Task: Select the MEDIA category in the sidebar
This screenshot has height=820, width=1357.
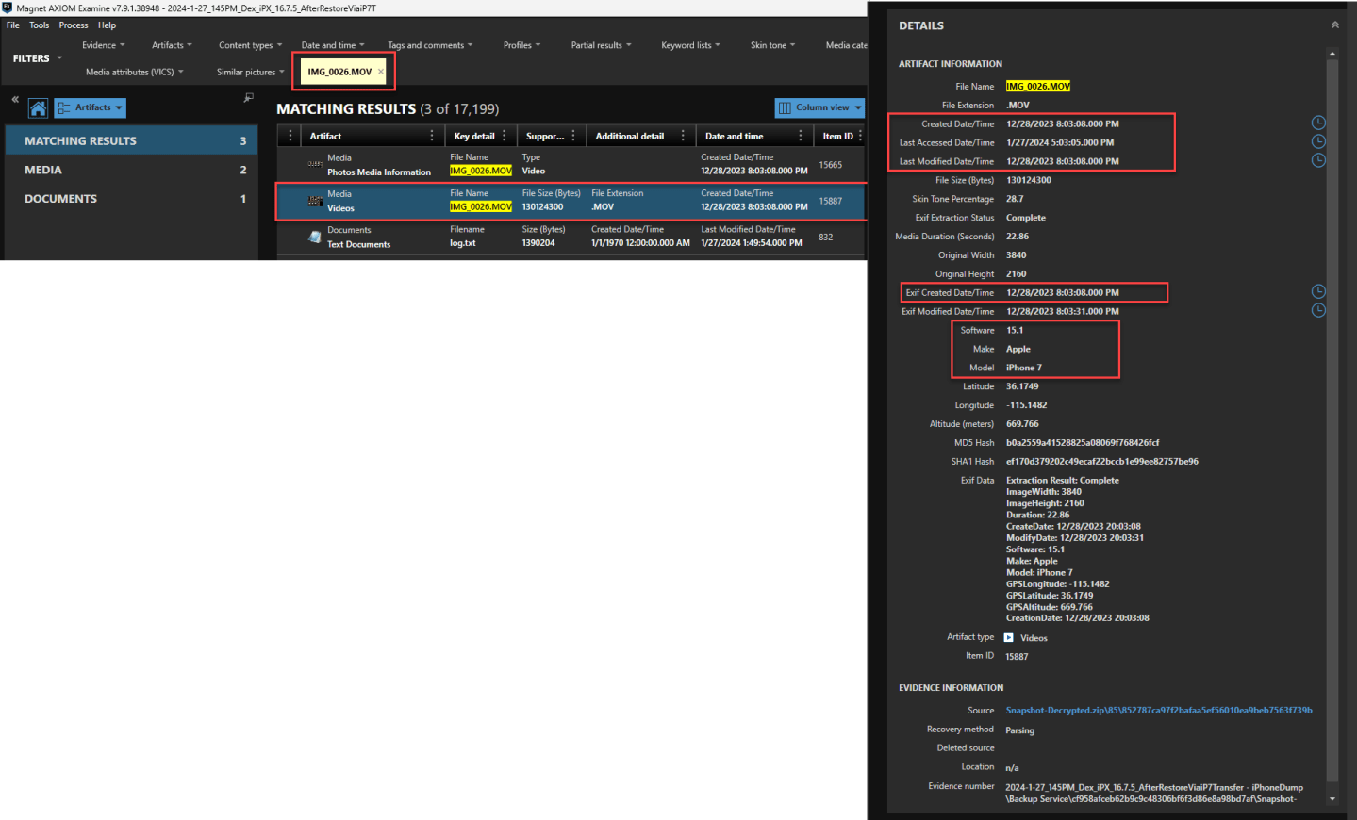Action: (x=43, y=171)
